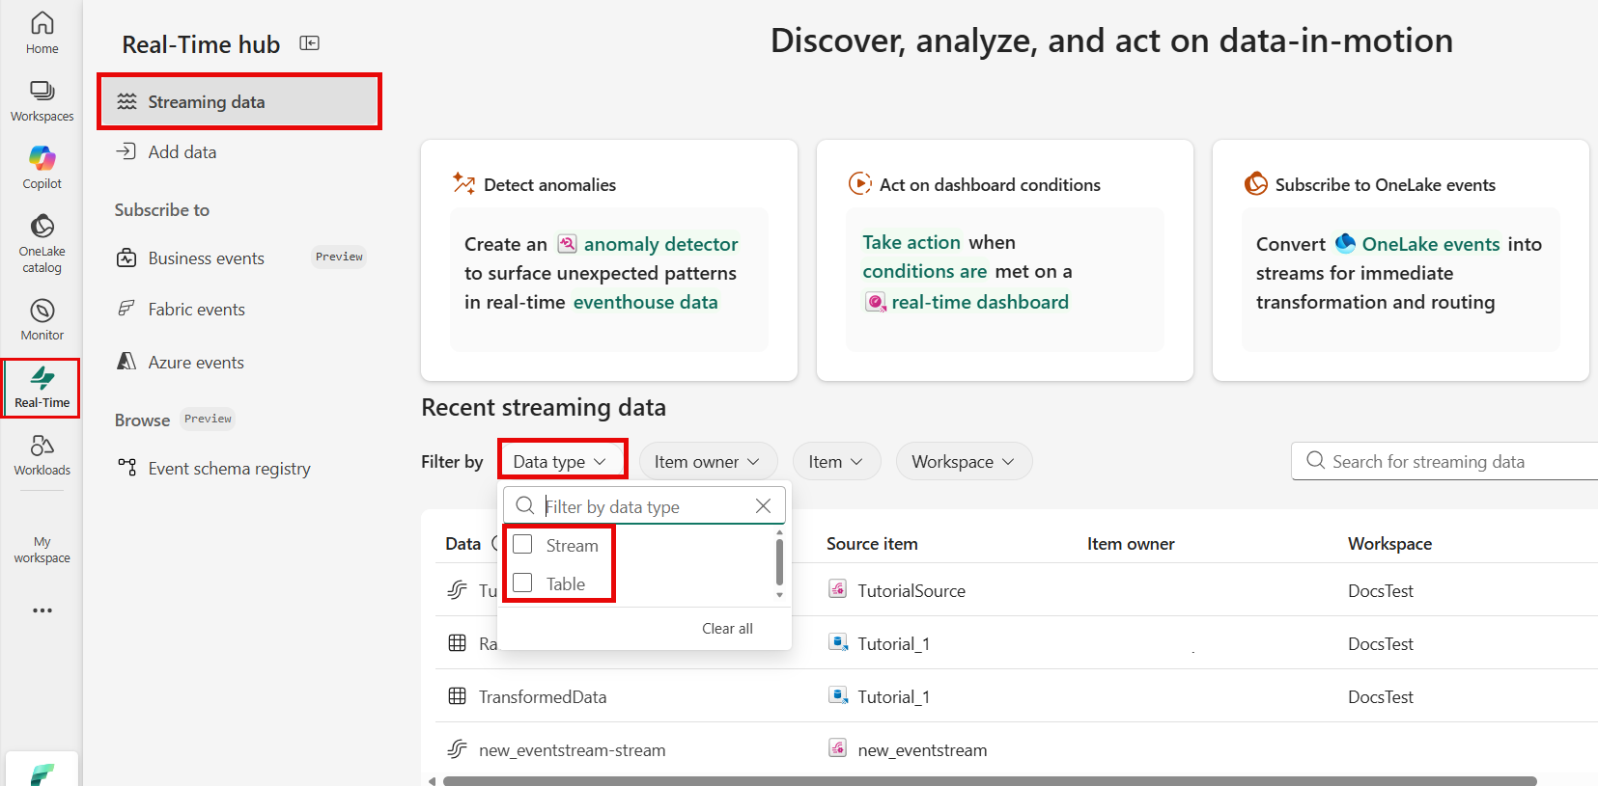Click the anomaly detector link

point(660,244)
